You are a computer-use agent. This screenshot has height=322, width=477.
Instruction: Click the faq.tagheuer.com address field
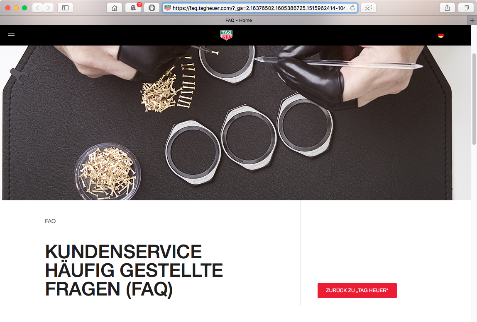tap(259, 8)
